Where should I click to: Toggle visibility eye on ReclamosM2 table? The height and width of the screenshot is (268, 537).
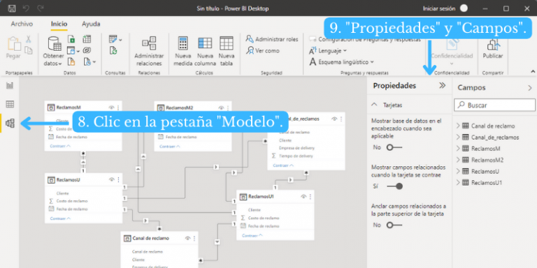tap(221, 107)
